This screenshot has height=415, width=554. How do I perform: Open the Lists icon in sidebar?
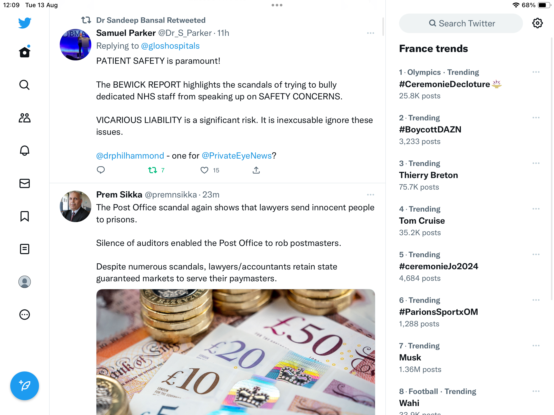click(25, 249)
